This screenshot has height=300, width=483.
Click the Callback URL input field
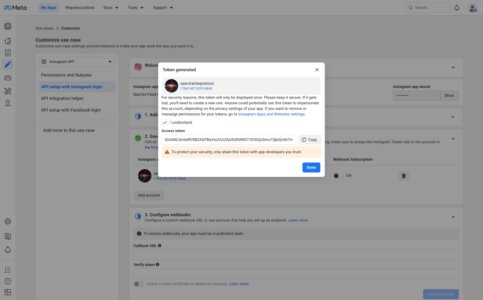tap(296, 255)
